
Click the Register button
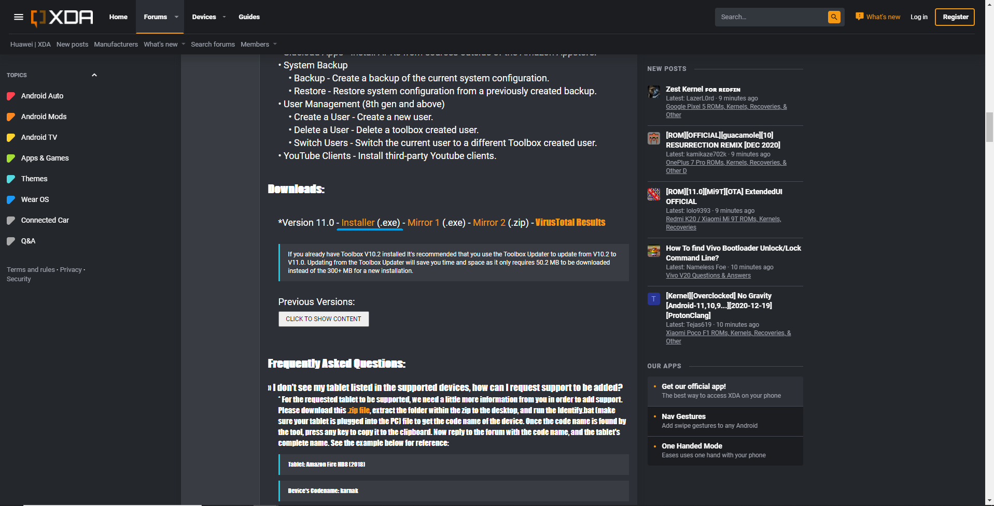pyautogui.click(x=955, y=17)
